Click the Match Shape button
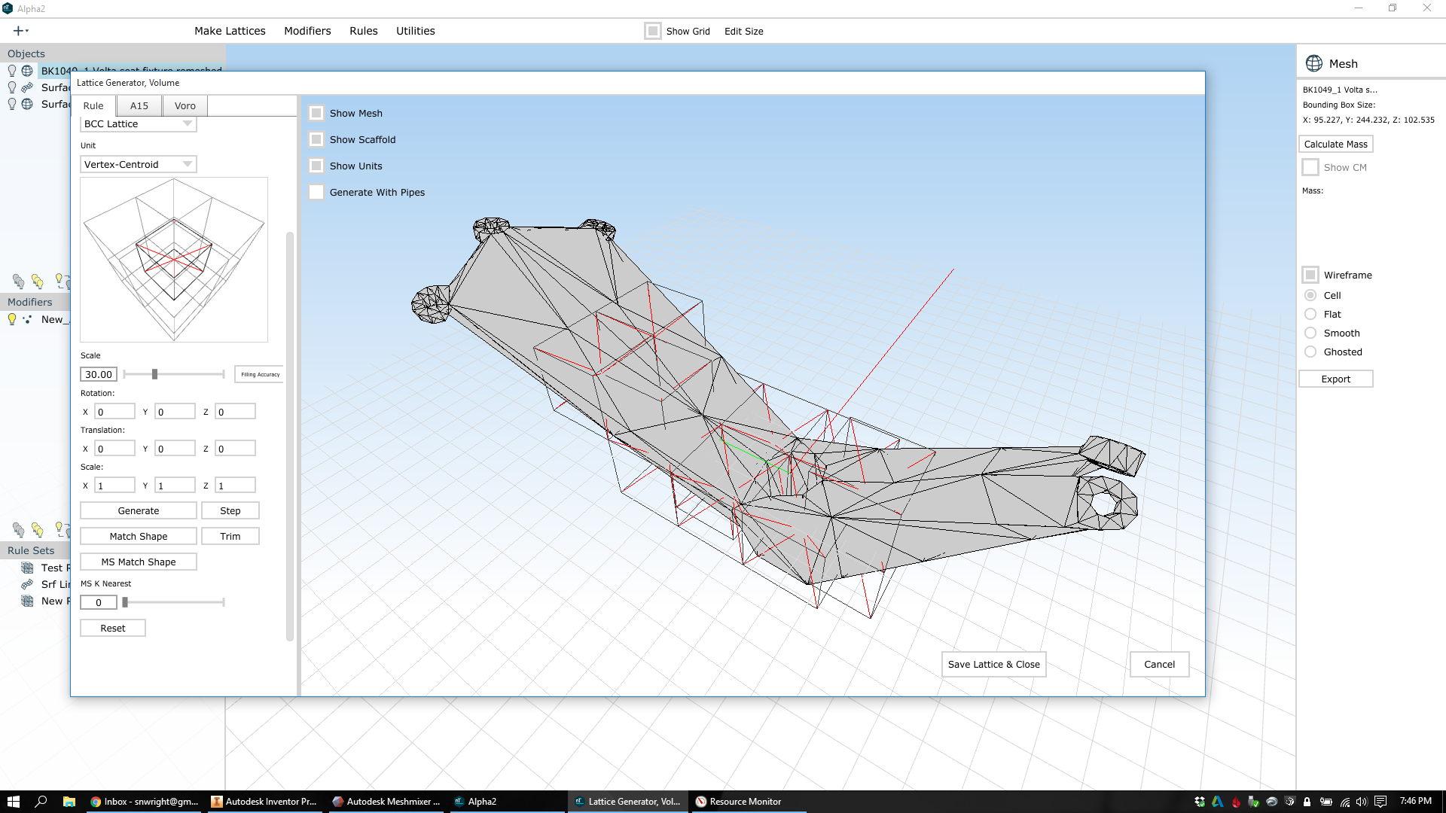This screenshot has height=813, width=1446. click(139, 536)
